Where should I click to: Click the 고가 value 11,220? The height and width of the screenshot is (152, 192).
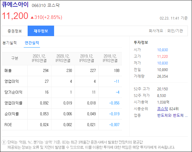click(x=162, y=56)
